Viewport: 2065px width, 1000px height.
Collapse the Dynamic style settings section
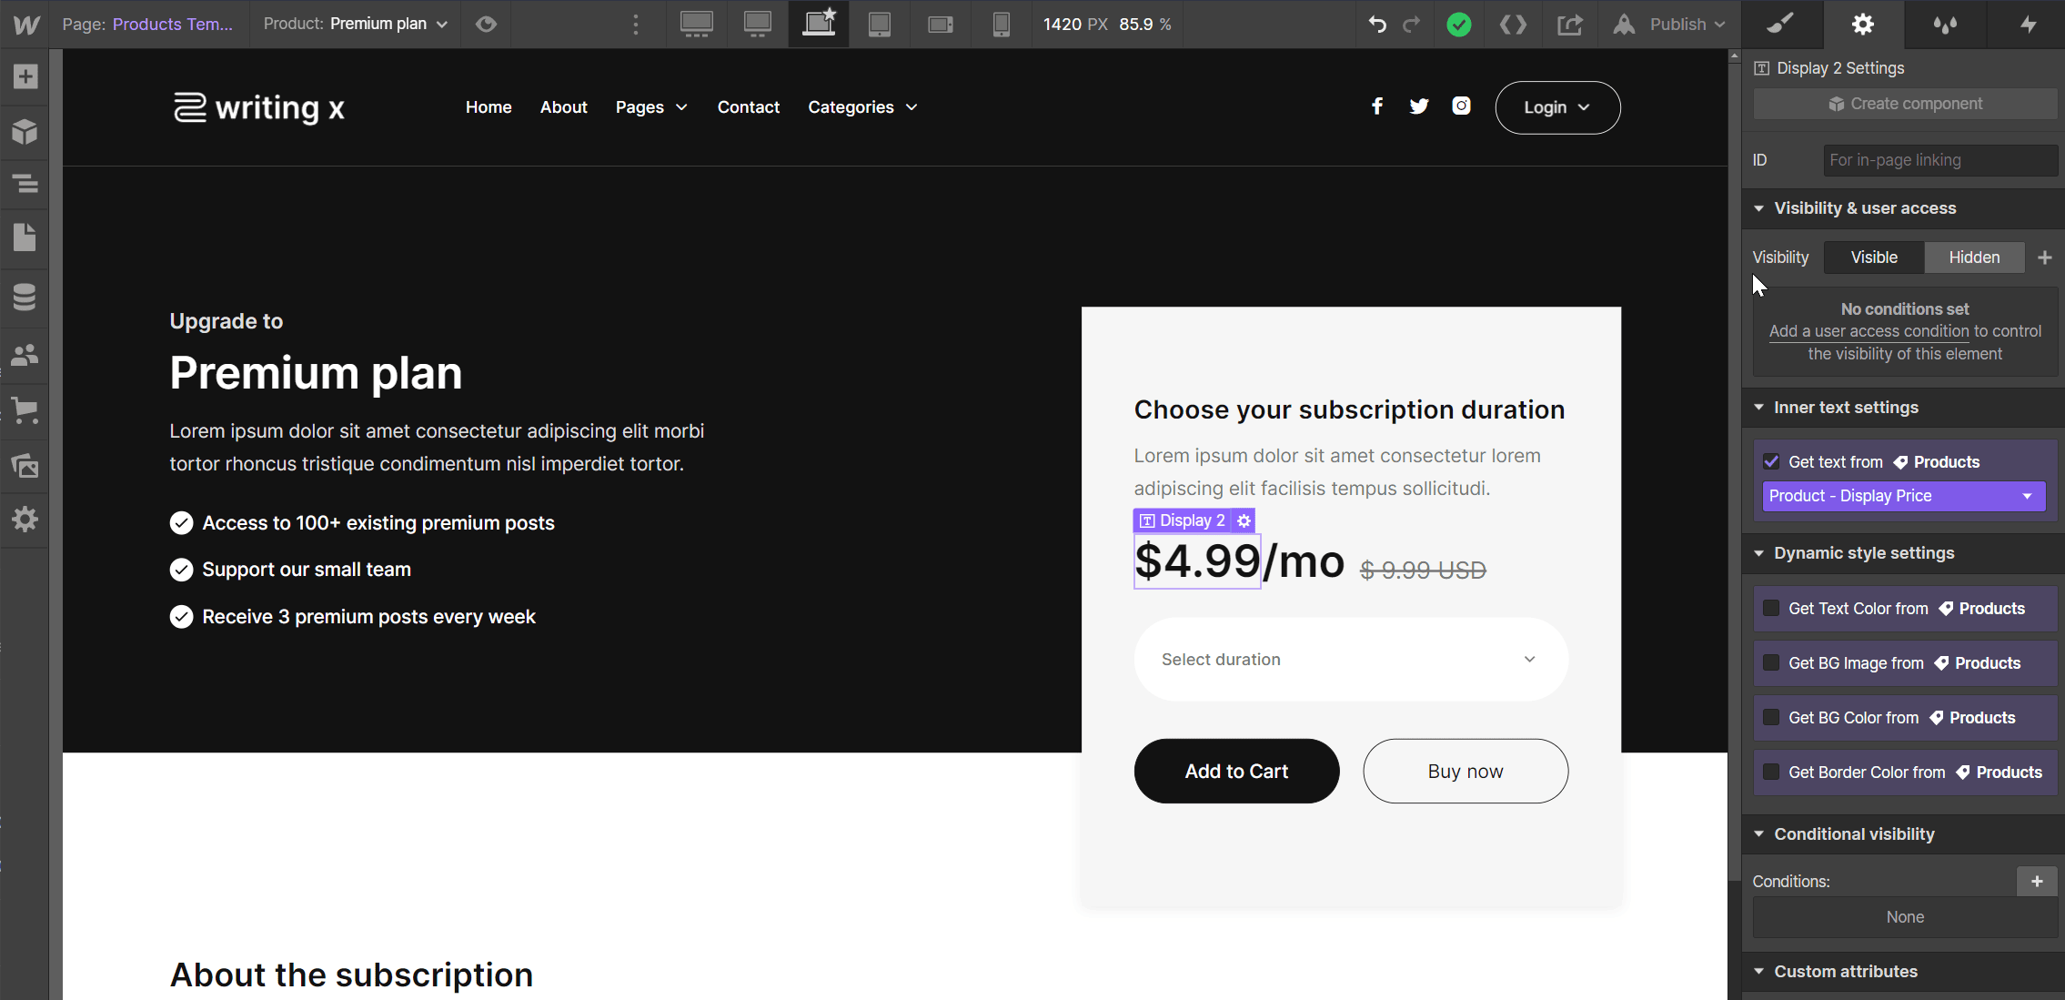1759,553
